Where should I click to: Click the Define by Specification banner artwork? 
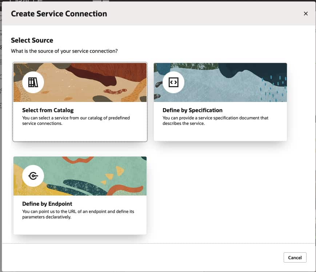[236, 82]
